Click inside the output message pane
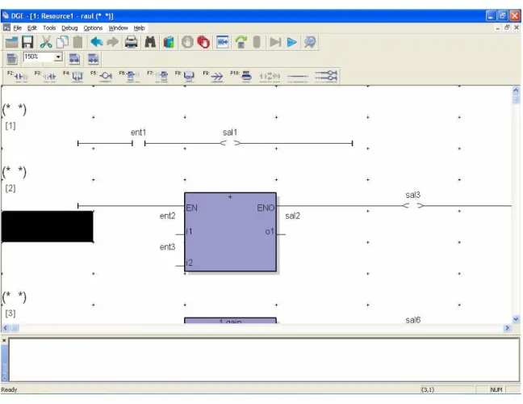Image resolution: width=523 pixels, height=404 pixels. tap(264, 360)
